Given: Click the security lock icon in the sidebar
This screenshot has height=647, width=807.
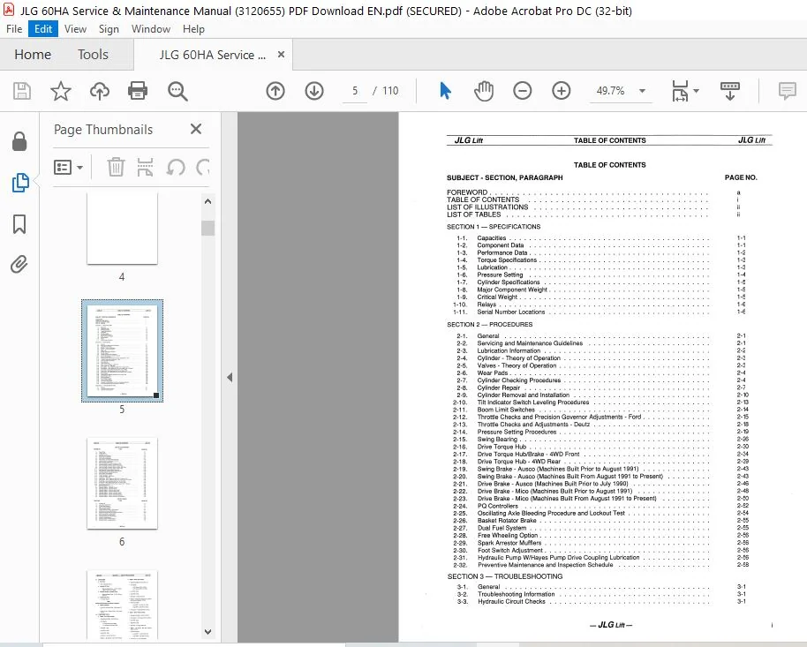Looking at the screenshot, I should [x=19, y=141].
